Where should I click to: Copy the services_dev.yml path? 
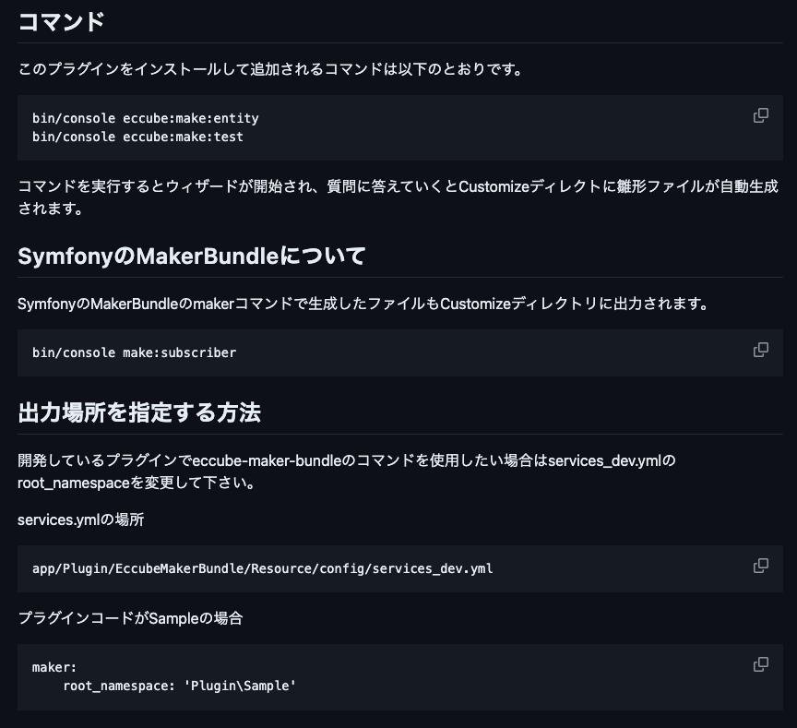point(760,566)
